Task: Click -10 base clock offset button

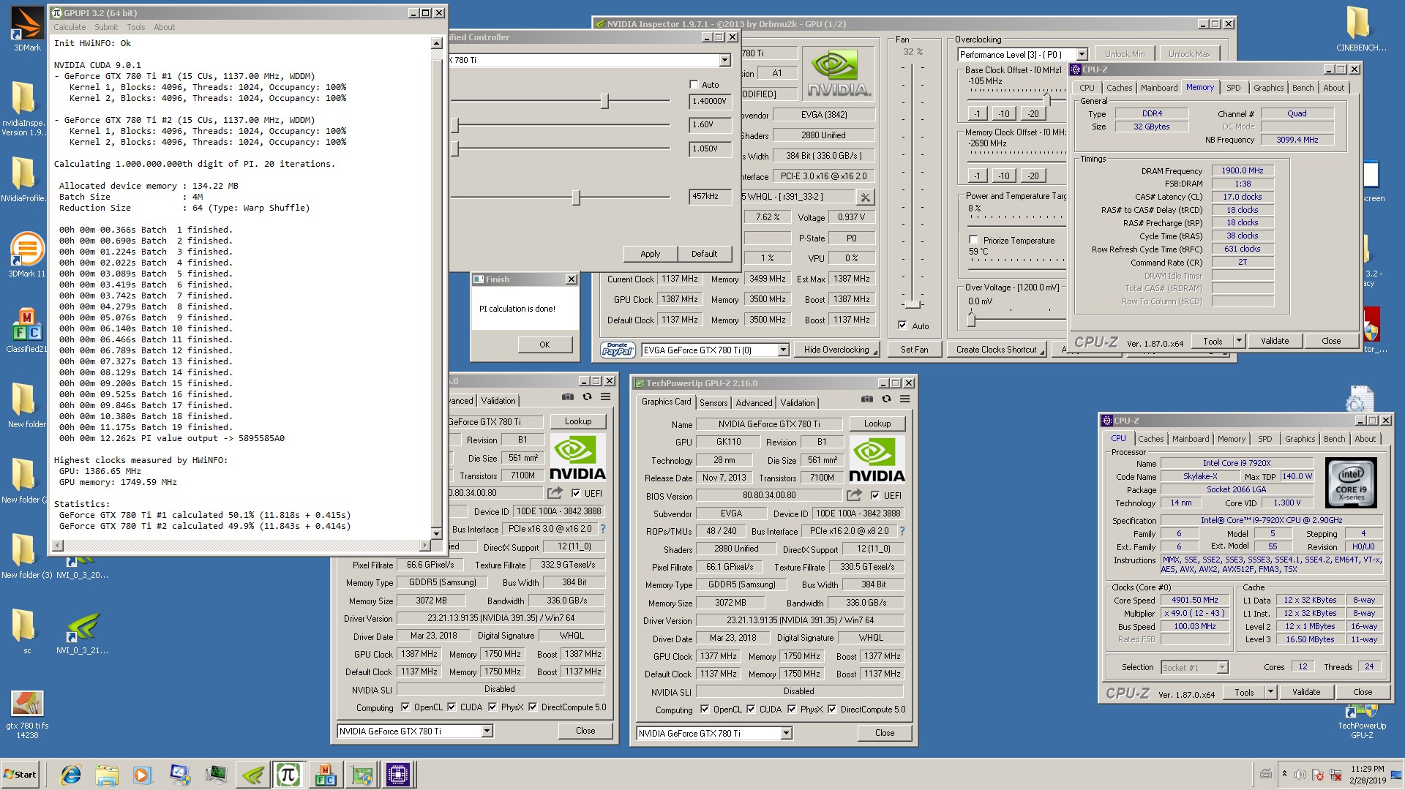Action: click(1004, 113)
